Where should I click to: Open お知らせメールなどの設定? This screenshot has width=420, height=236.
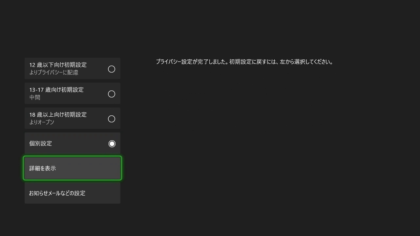(x=73, y=193)
